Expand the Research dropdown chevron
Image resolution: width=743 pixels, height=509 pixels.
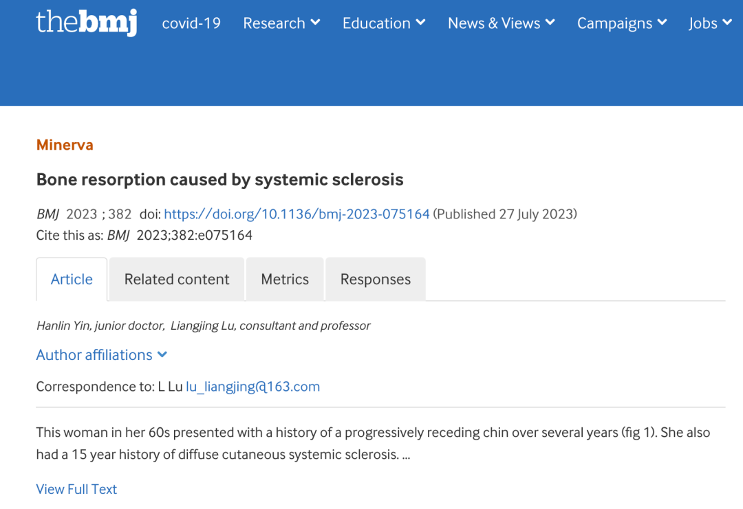(x=315, y=22)
